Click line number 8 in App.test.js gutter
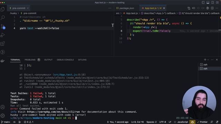 point(121,31)
